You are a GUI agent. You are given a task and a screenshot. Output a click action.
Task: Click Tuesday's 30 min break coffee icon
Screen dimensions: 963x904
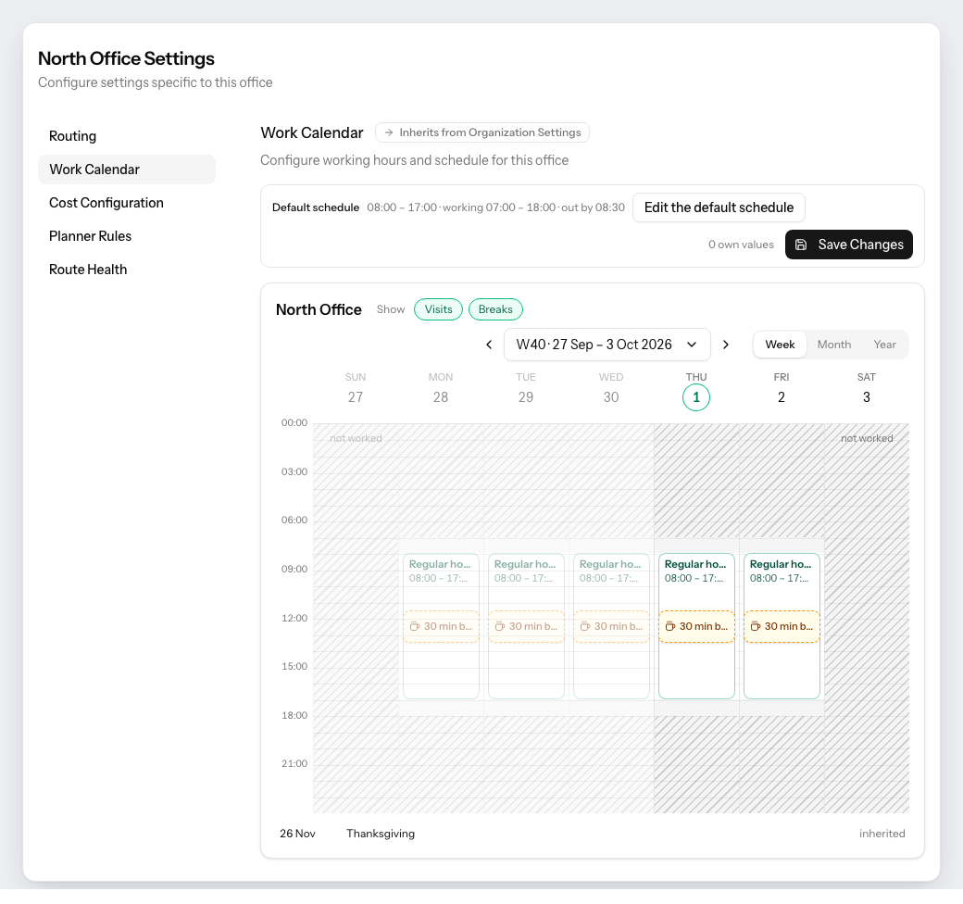click(500, 626)
